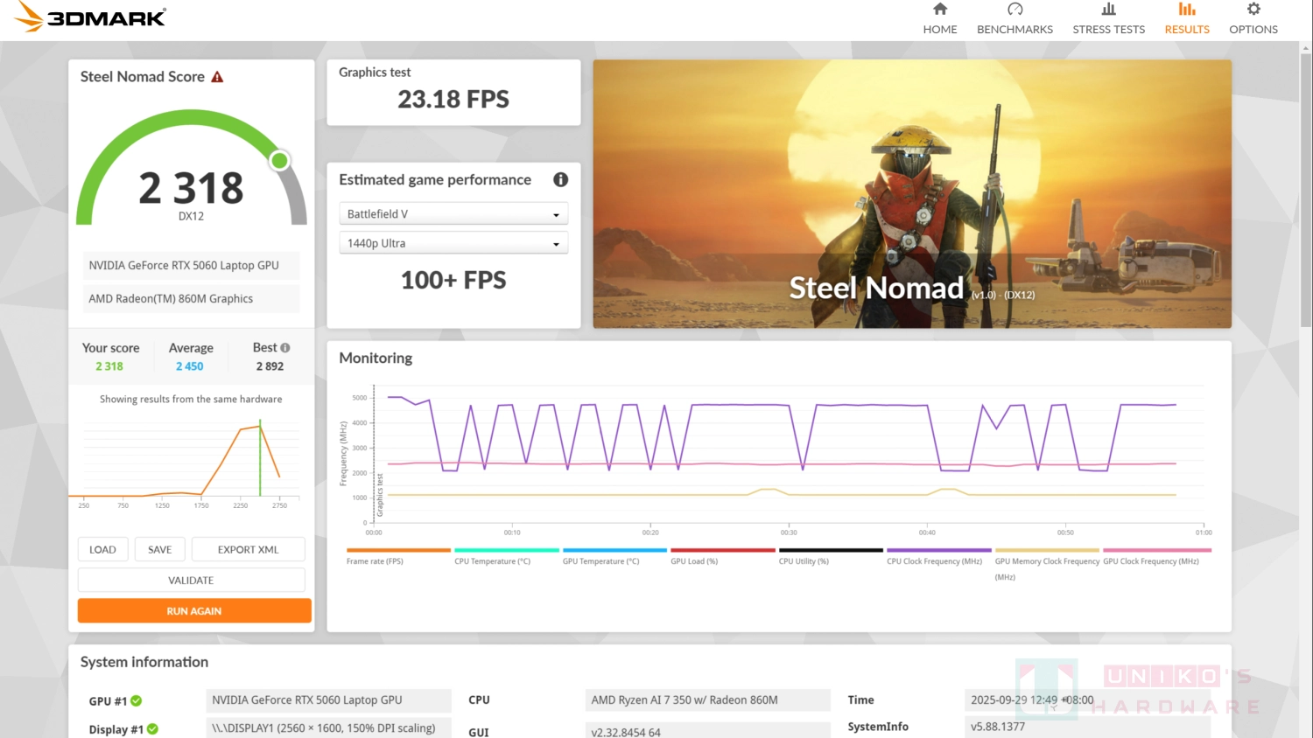Click the green check next to GPU #1
Viewport: 1313px width, 738px height.
[x=137, y=700]
